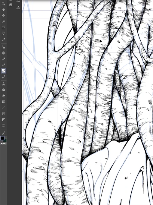Select the Eraser tool
Screen dimensions: 153x205
coord(4,96)
